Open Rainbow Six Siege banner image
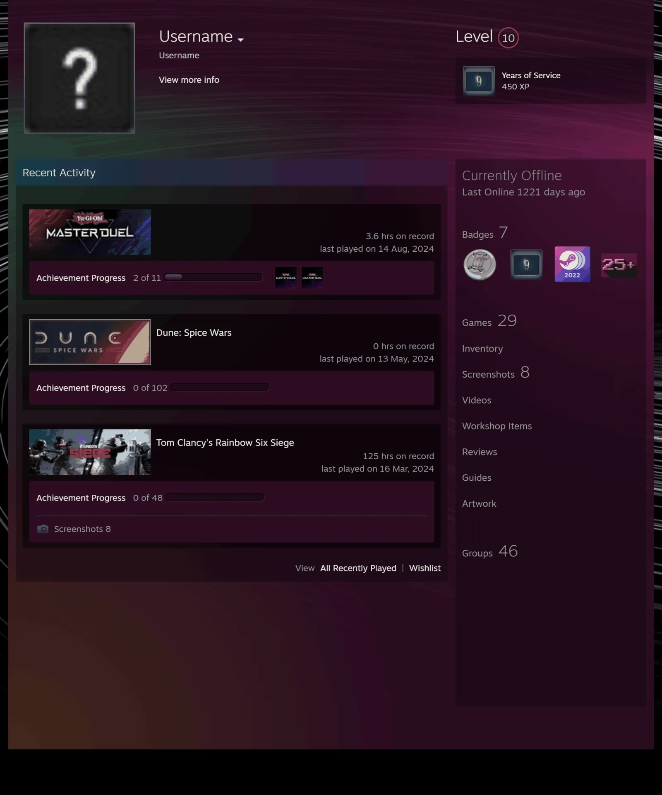 [x=90, y=452]
